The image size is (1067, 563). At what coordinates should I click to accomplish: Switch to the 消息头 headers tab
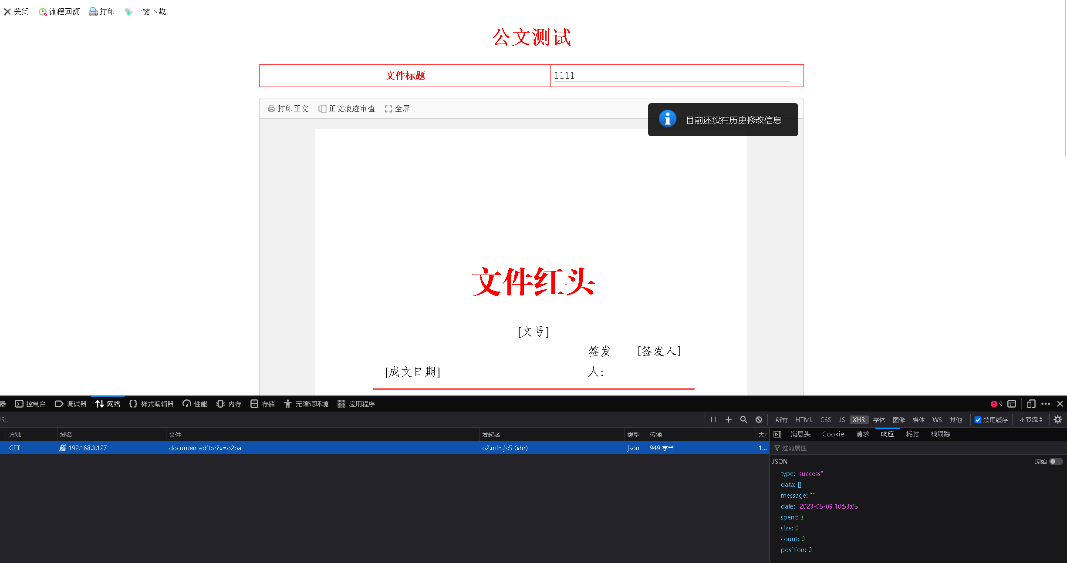coord(800,434)
